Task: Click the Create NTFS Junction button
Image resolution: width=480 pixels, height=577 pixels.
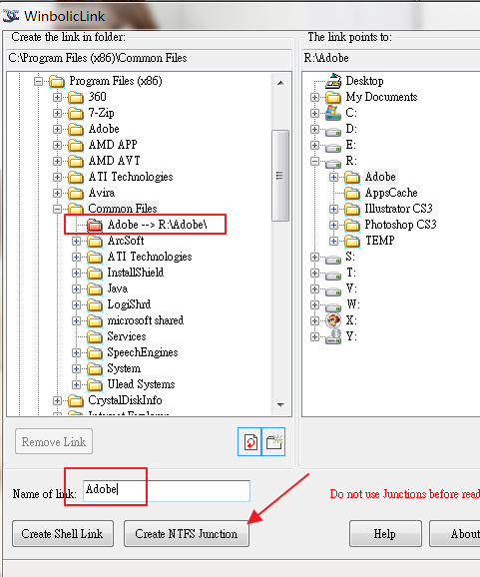Action: pos(187,534)
